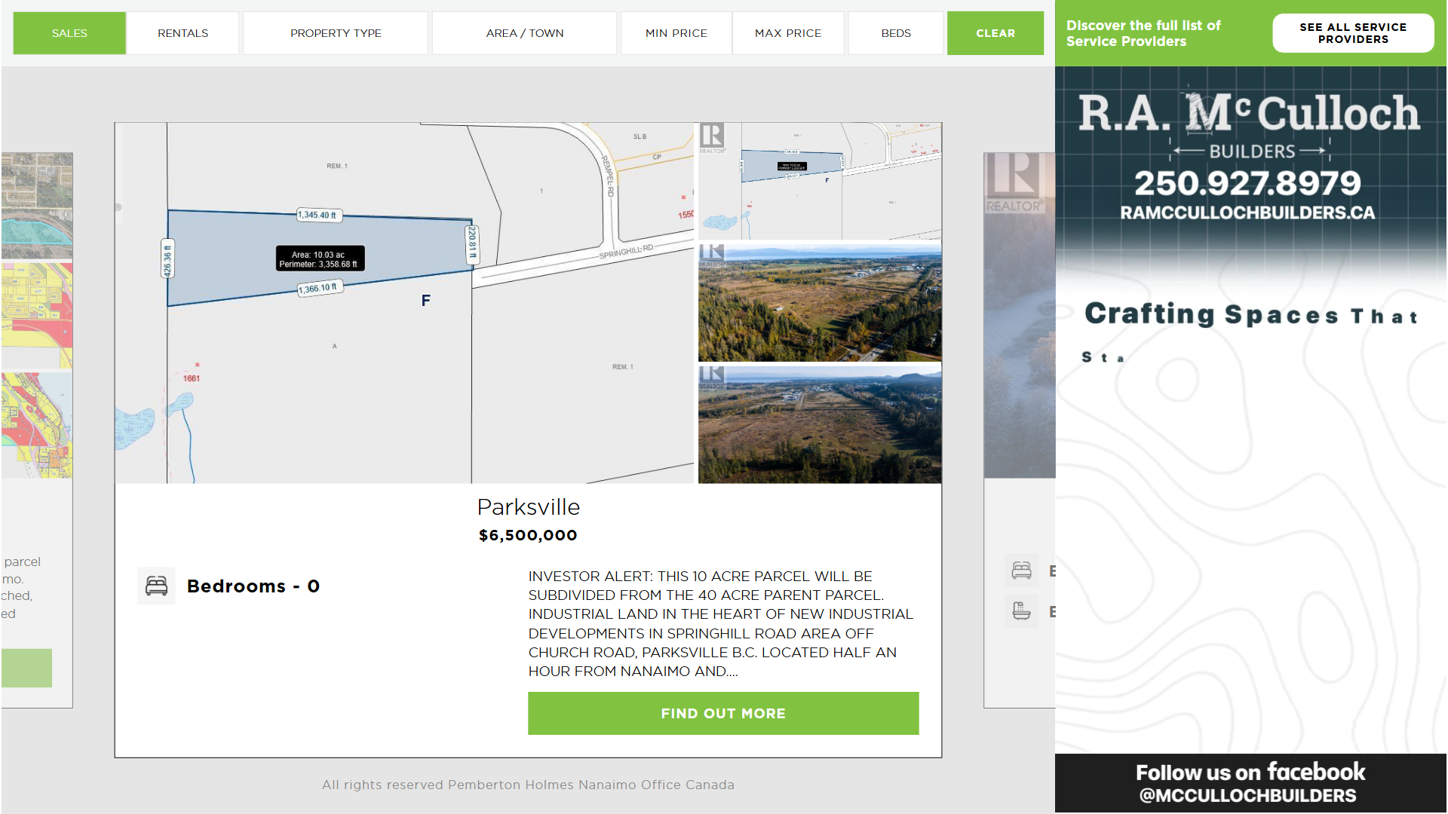Click Find Out More for Parksville listing
Screen dimensions: 1448x814
click(x=723, y=713)
